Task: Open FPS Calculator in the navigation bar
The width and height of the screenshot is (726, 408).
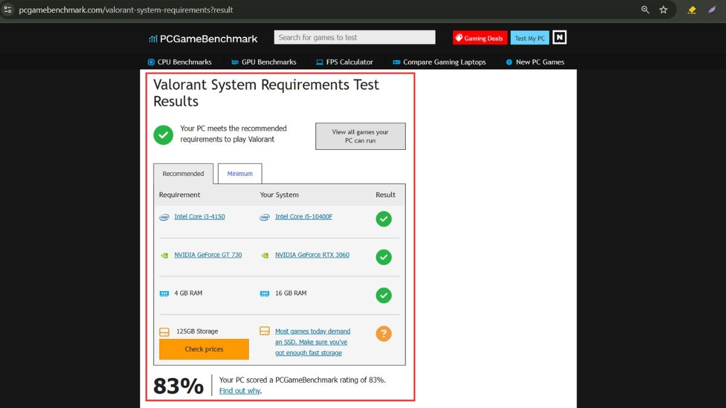Action: tap(344, 62)
